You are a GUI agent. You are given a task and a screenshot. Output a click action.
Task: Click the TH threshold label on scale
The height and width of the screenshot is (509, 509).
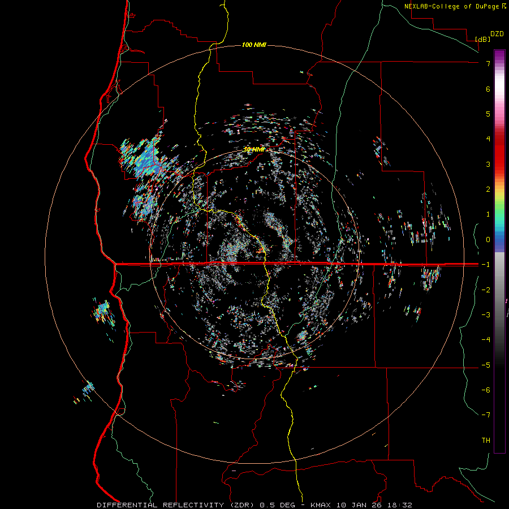486,440
